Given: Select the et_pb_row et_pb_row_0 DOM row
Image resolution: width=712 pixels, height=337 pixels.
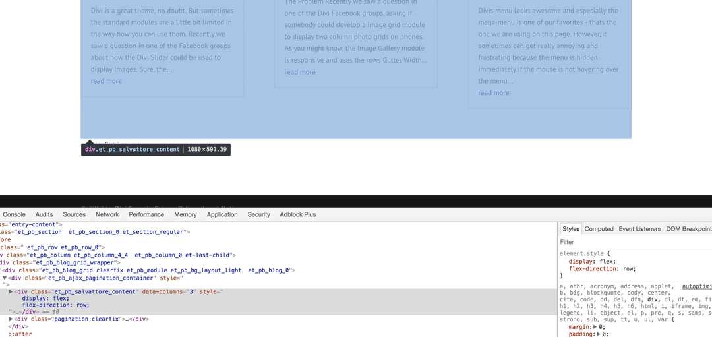Looking at the screenshot, I should tap(278, 247).
